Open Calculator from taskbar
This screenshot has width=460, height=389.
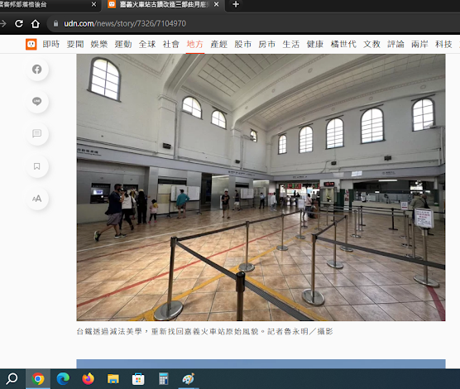(x=164, y=379)
